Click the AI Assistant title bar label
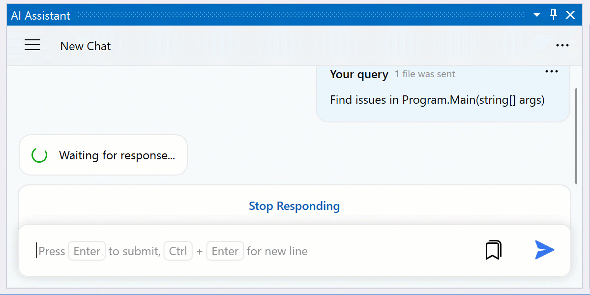 tap(40, 15)
